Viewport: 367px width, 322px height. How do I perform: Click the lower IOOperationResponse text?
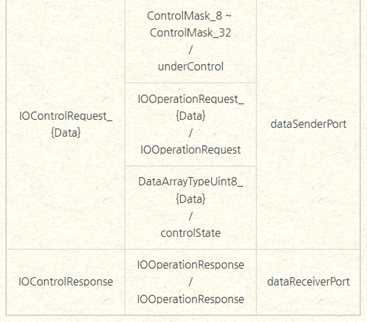point(190,299)
